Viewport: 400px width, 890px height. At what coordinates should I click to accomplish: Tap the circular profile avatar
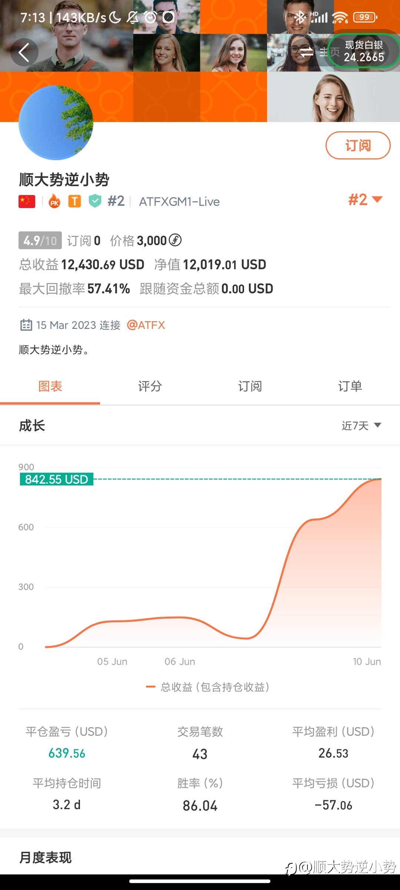click(x=56, y=123)
